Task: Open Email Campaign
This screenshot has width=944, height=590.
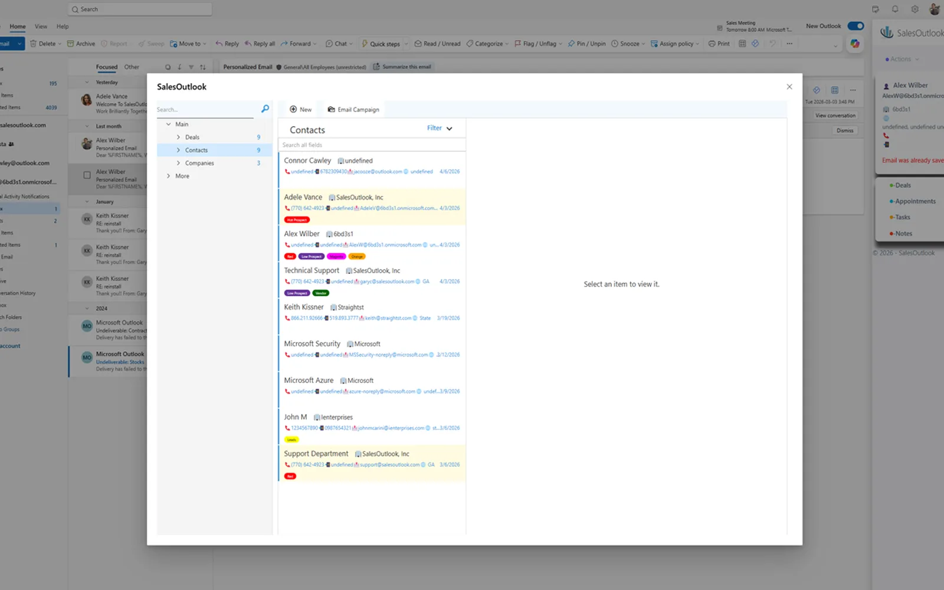Action: coord(353,109)
